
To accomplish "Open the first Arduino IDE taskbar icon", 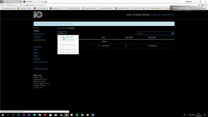I will point(35,115).
